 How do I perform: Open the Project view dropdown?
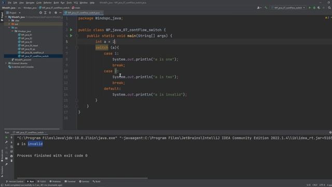coord(13,12)
